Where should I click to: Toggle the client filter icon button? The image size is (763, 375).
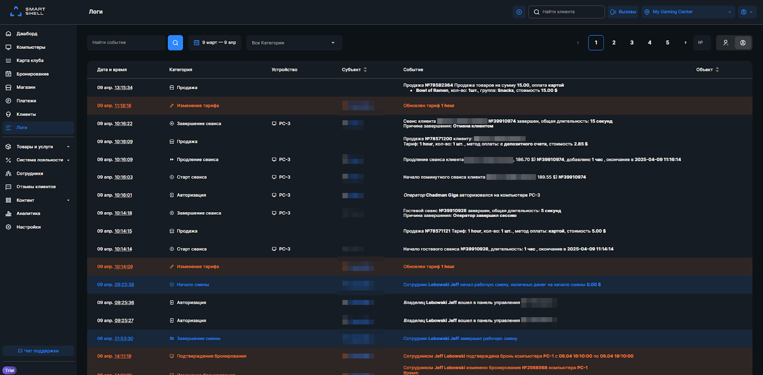point(726,43)
